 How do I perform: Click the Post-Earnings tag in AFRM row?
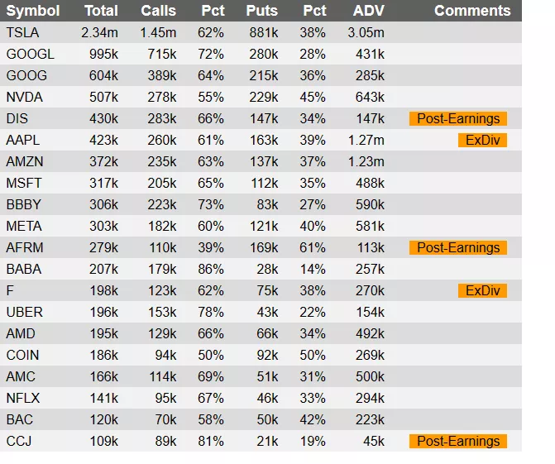(x=457, y=248)
